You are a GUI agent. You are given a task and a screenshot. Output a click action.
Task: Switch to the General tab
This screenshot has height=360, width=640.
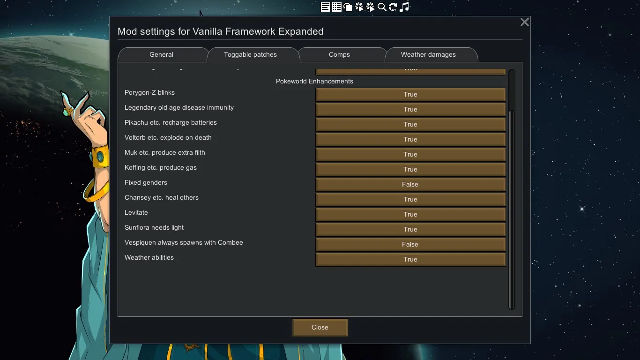coord(161,55)
